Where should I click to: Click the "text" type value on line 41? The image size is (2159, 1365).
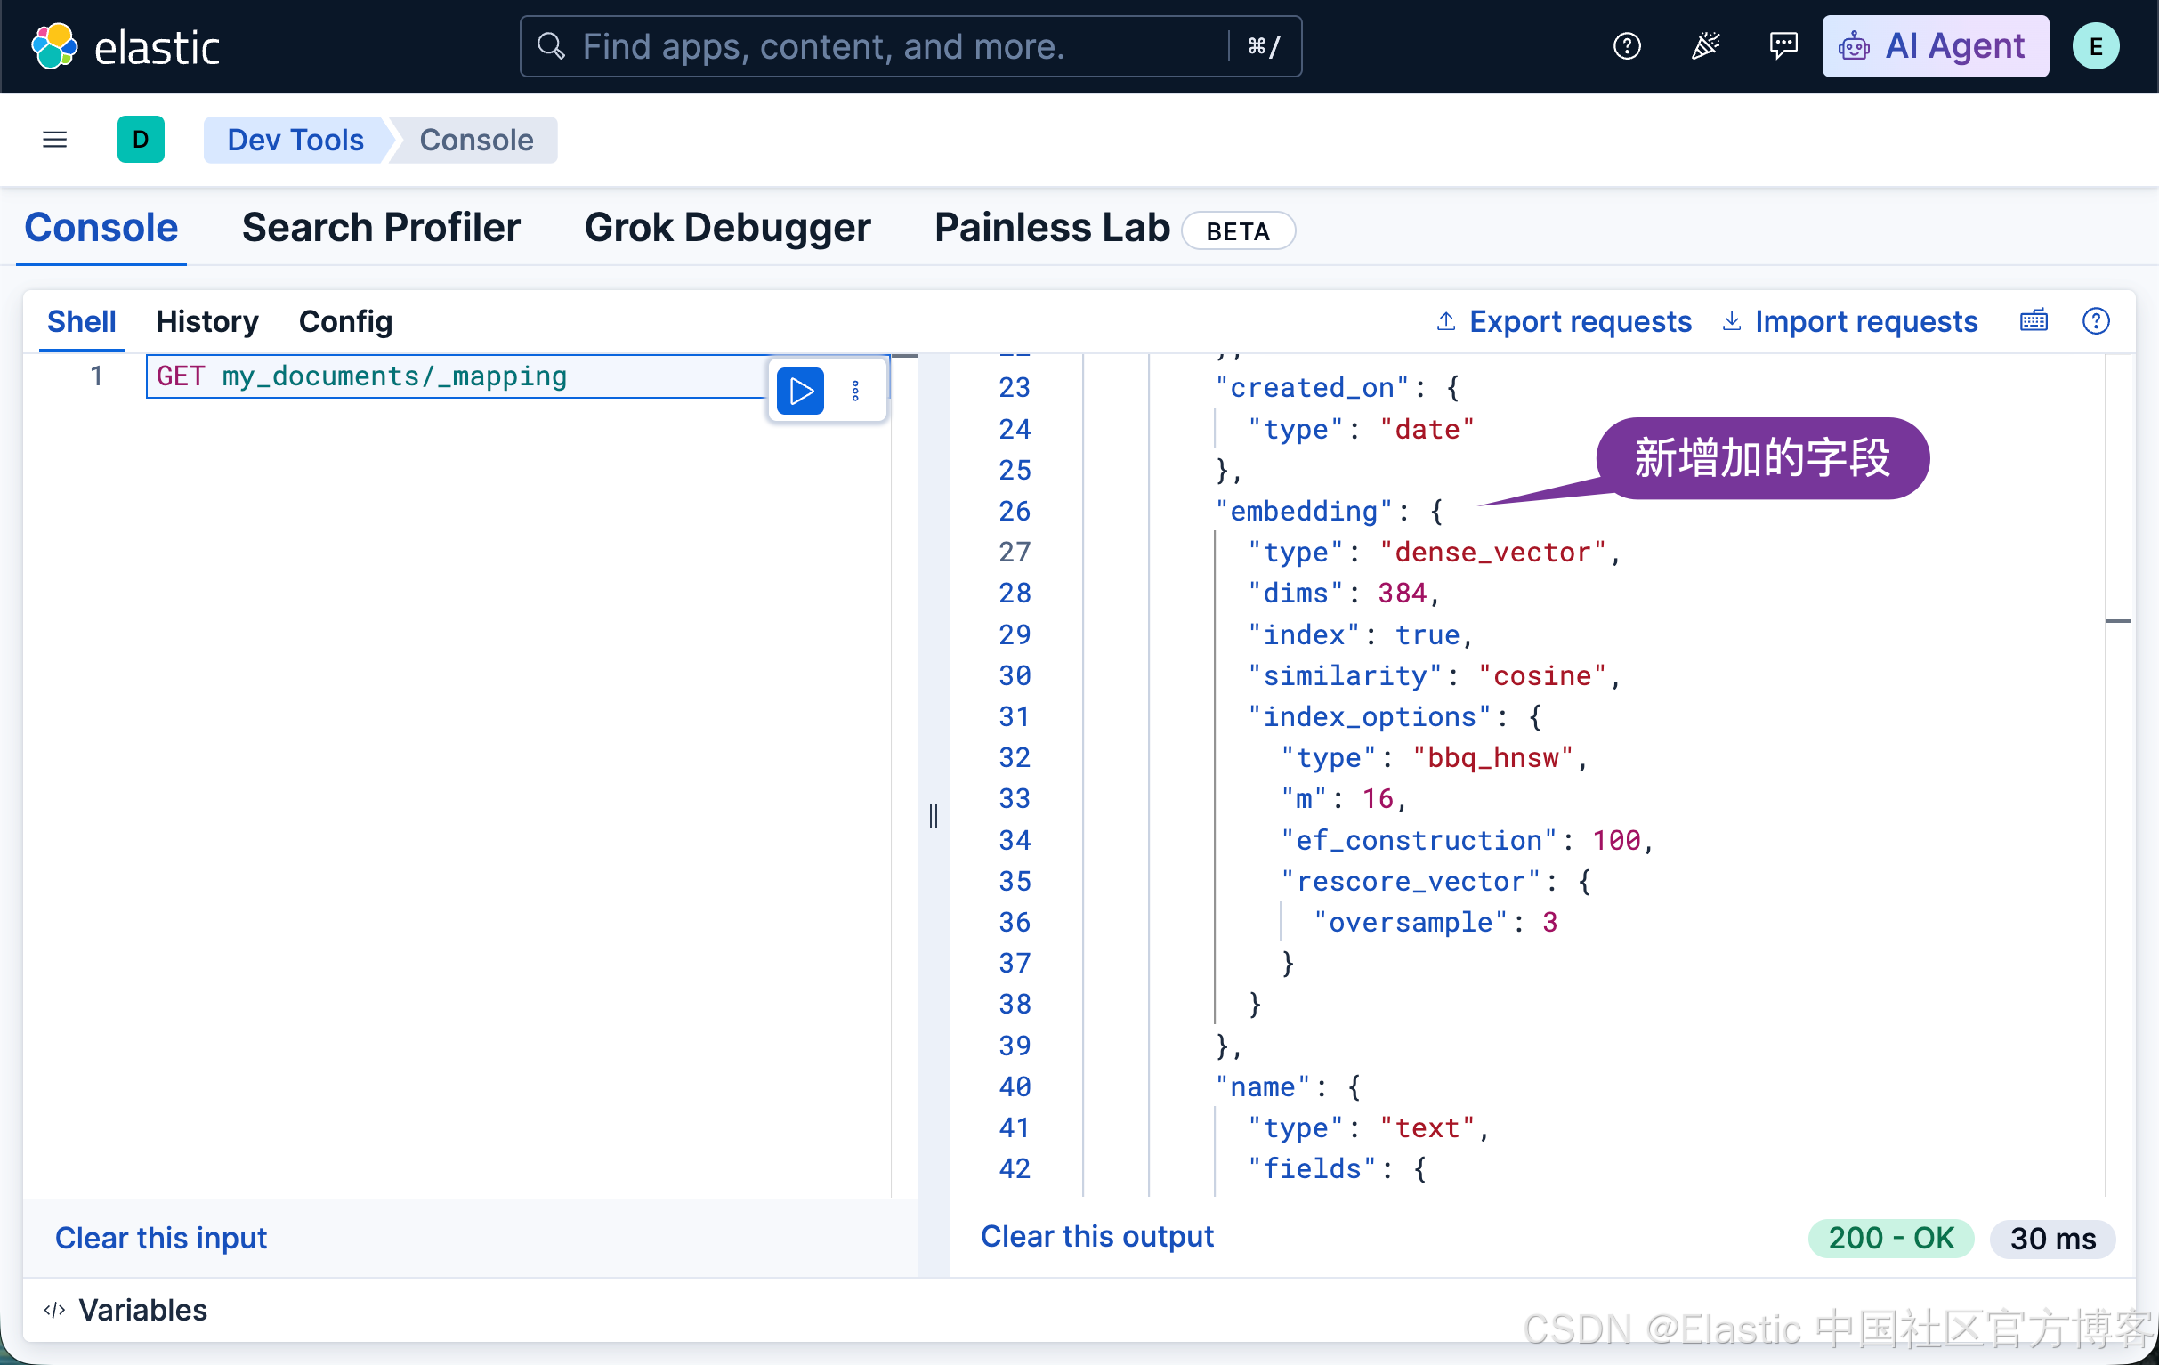[x=1427, y=1127]
